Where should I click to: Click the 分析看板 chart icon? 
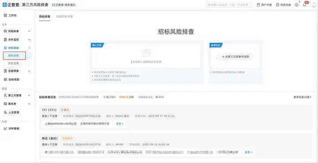5,129
